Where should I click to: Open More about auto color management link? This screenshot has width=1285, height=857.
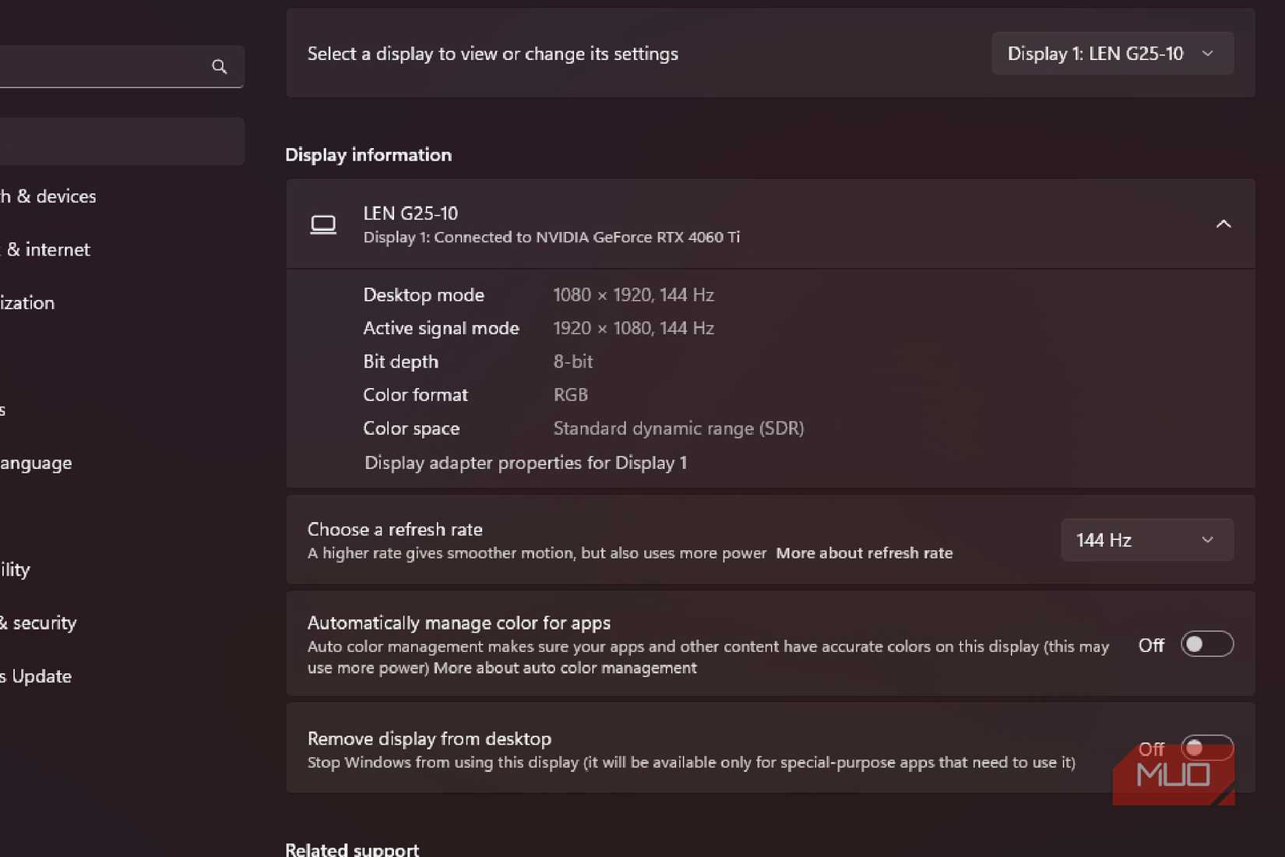pyautogui.click(x=565, y=668)
